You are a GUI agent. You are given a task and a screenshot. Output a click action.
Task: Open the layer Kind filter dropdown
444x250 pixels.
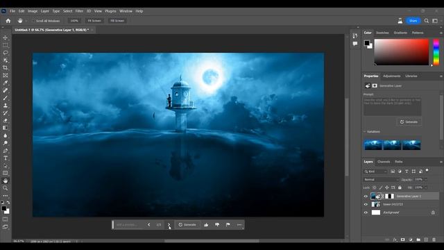375,172
